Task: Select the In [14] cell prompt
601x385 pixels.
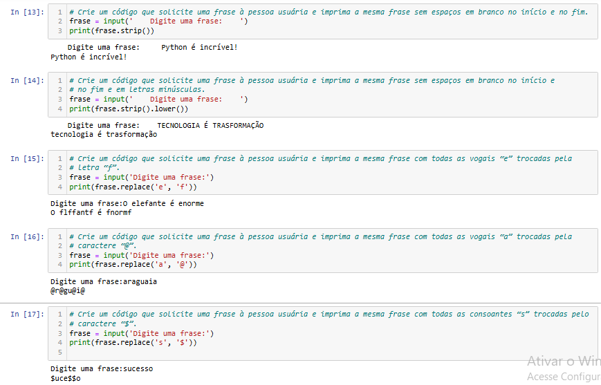Action: pos(27,81)
